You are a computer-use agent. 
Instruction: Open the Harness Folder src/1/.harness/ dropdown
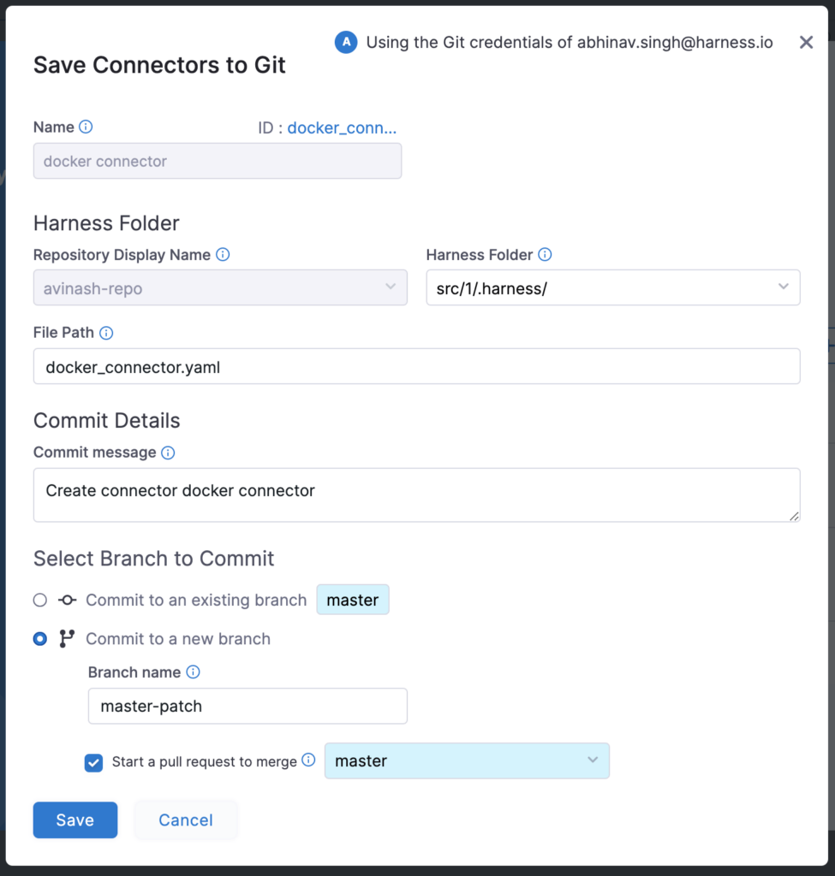[613, 287]
